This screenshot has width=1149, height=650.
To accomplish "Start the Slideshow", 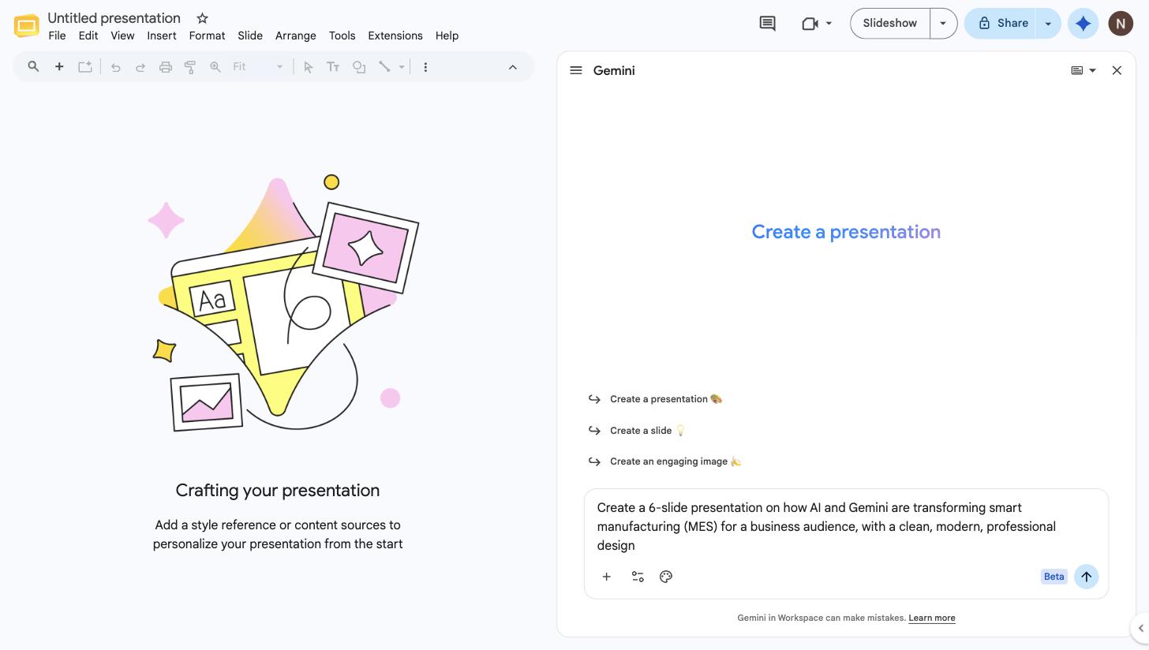I will pyautogui.click(x=890, y=24).
